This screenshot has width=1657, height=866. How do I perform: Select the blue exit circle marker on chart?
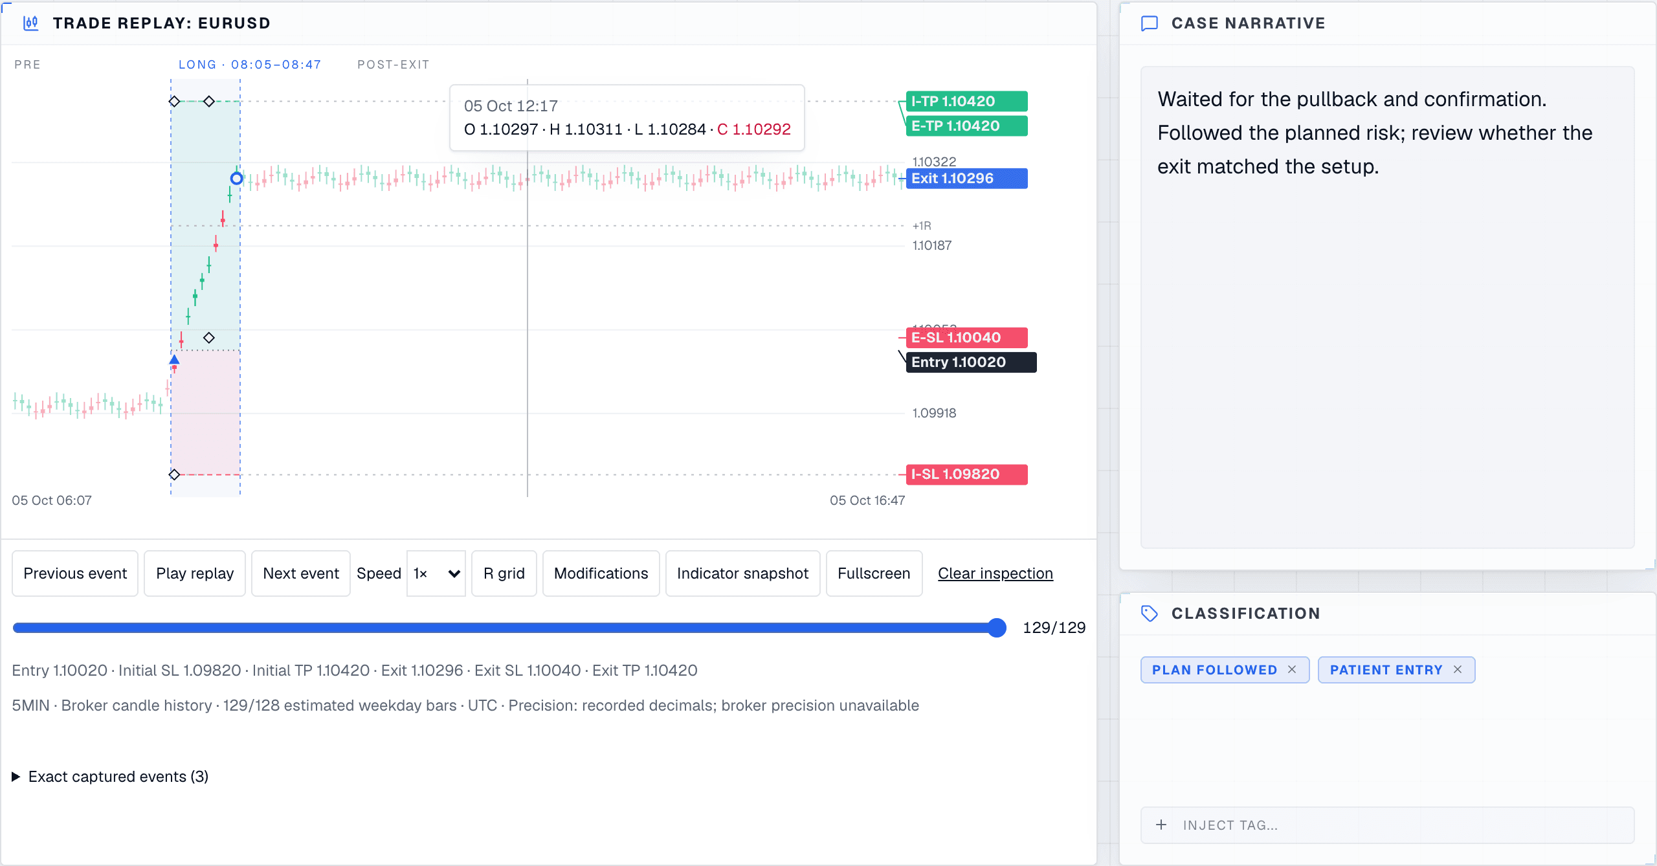pyautogui.click(x=236, y=178)
